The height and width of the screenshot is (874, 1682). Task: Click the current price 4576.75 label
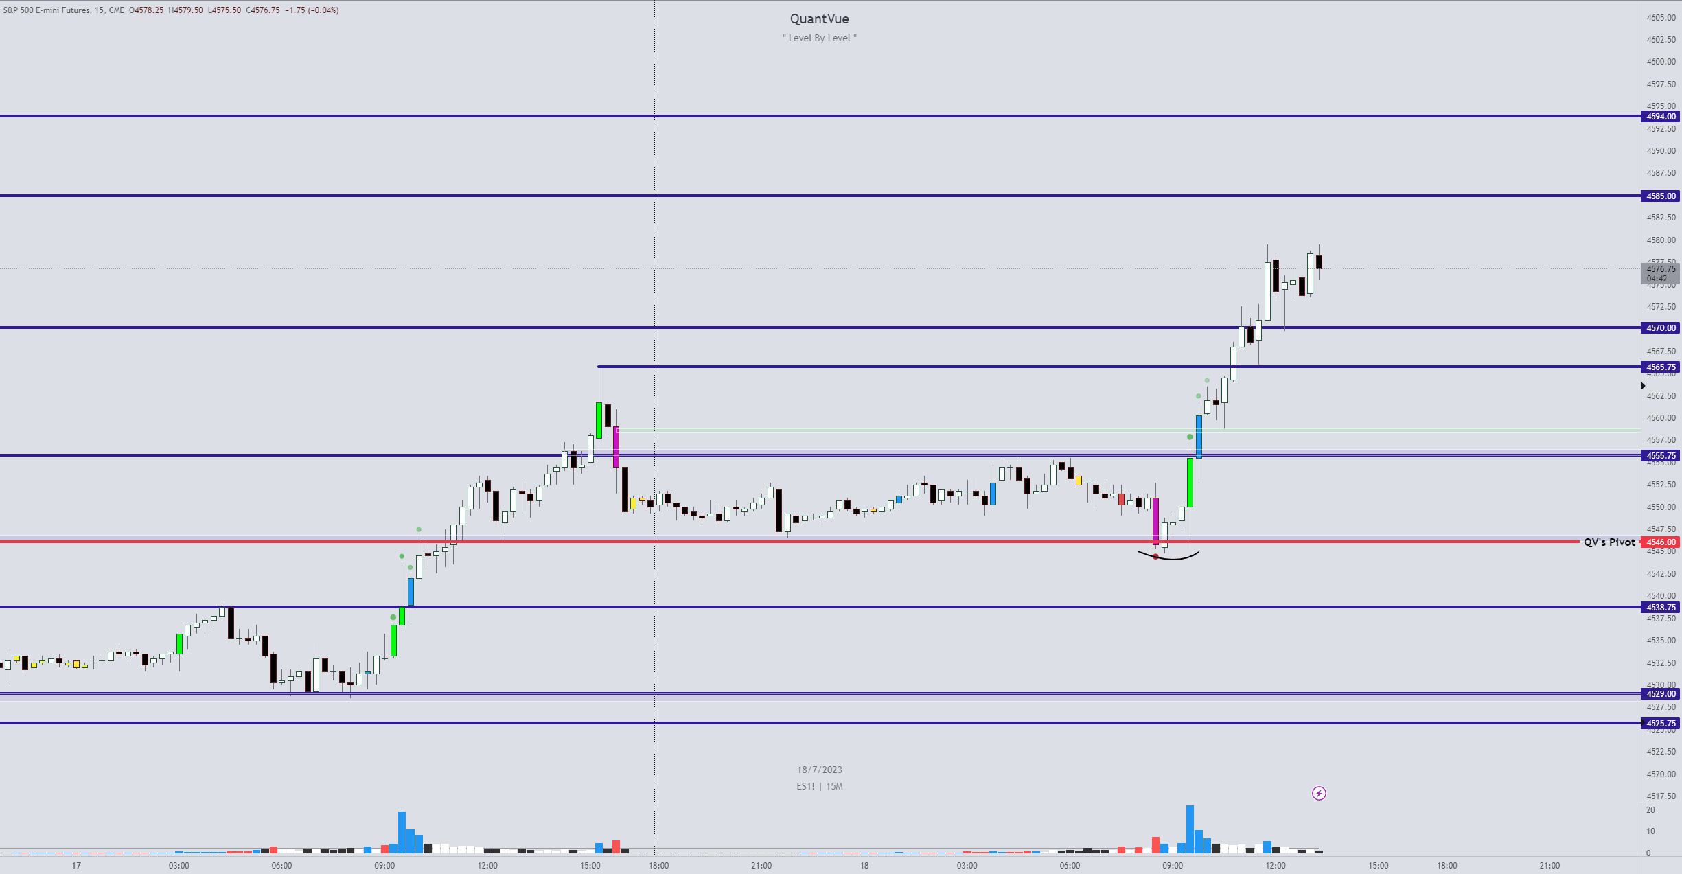[1661, 269]
